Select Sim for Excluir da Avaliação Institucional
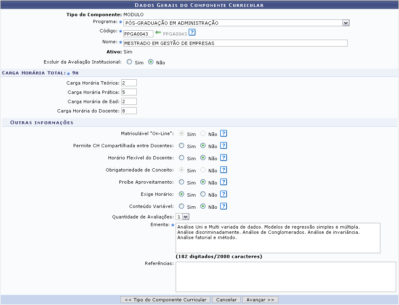 pyautogui.click(x=129, y=62)
